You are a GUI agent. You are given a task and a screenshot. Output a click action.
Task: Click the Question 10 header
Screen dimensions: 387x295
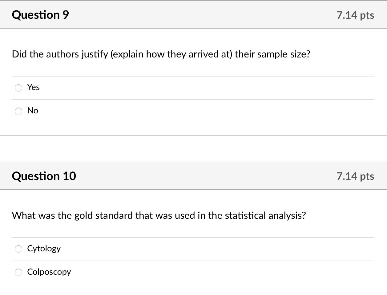tap(44, 176)
